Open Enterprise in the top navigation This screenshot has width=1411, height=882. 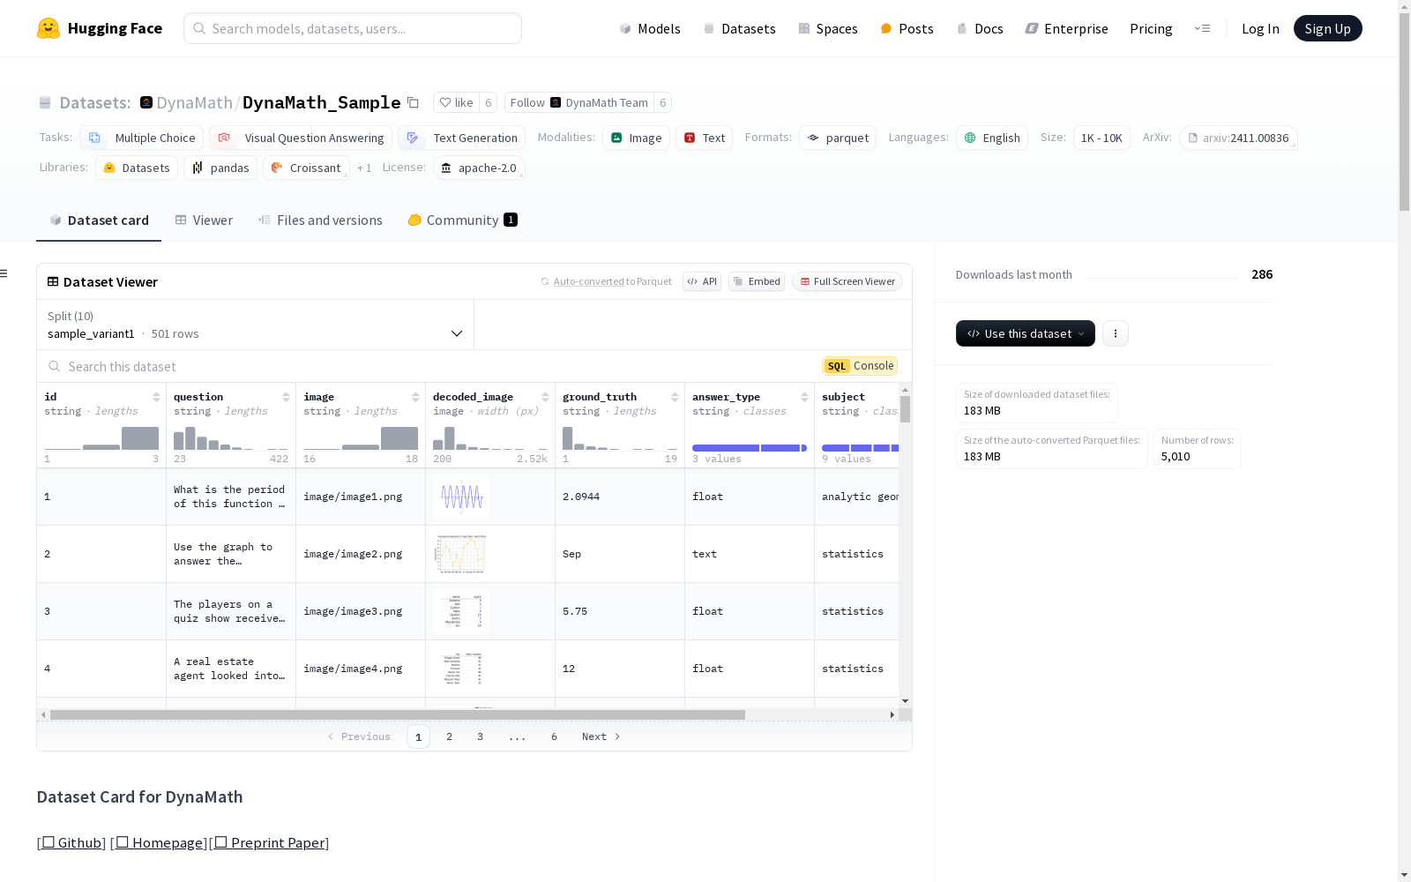point(1066,28)
